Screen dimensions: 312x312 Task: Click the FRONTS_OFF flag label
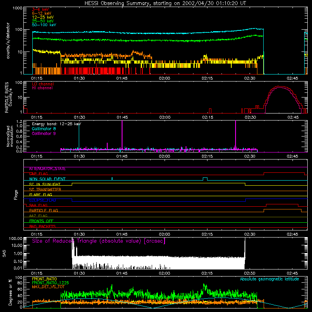(41, 221)
